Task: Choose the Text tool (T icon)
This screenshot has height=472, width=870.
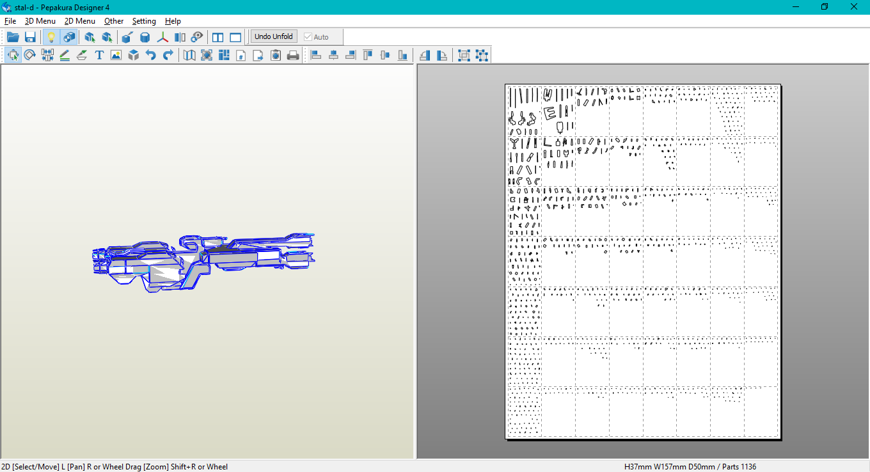Action: (99, 55)
